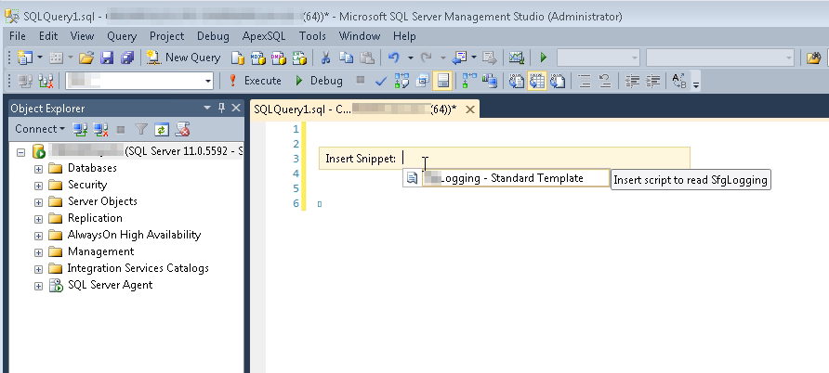Open the Query menu
Image resolution: width=829 pixels, height=373 pixels.
pos(122,36)
